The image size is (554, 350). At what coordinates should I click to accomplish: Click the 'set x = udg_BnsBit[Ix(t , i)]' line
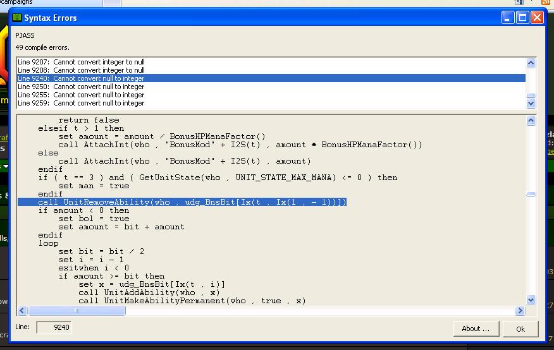(152, 284)
